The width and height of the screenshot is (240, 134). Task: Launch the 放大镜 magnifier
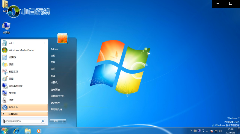tap(12, 93)
